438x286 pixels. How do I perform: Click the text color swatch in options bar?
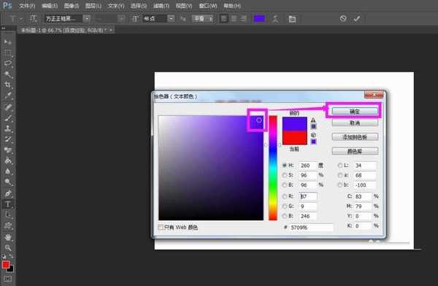point(259,19)
